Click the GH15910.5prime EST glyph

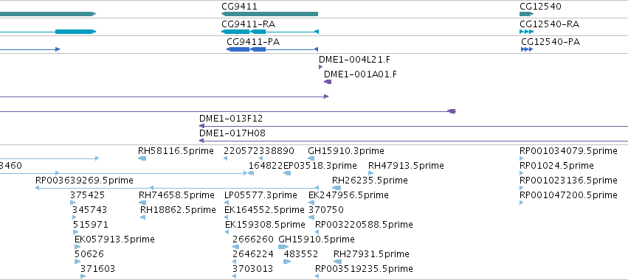click(283, 247)
